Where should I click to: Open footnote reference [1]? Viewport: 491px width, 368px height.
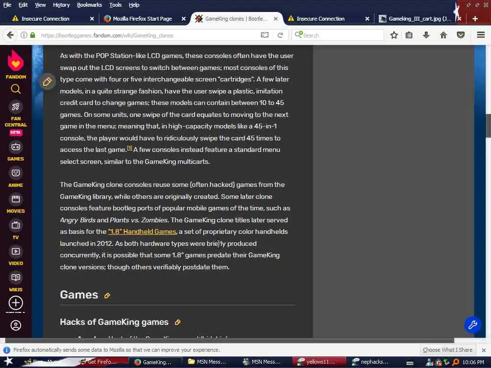(x=129, y=148)
